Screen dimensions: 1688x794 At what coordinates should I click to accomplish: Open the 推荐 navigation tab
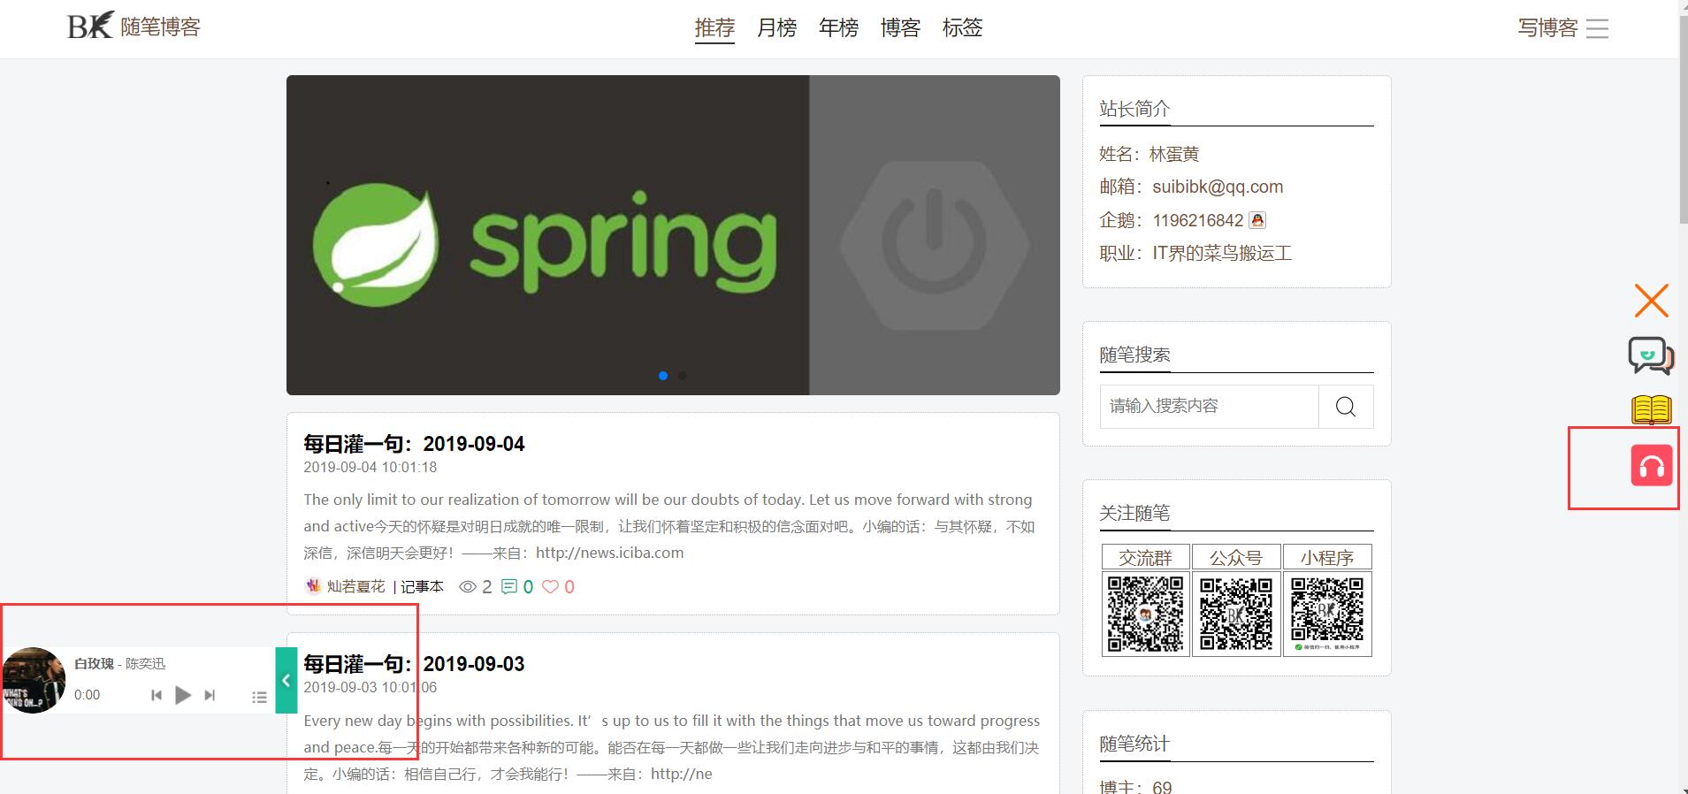[x=714, y=28]
